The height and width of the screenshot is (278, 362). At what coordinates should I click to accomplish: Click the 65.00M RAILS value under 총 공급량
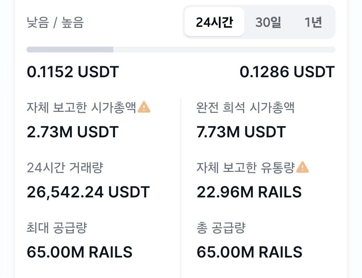click(249, 252)
